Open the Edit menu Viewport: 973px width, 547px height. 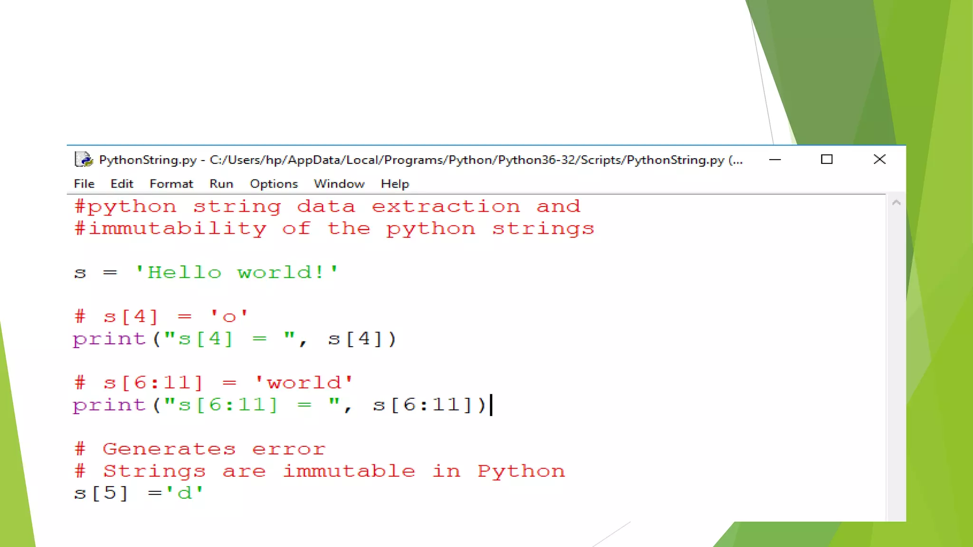[122, 184]
